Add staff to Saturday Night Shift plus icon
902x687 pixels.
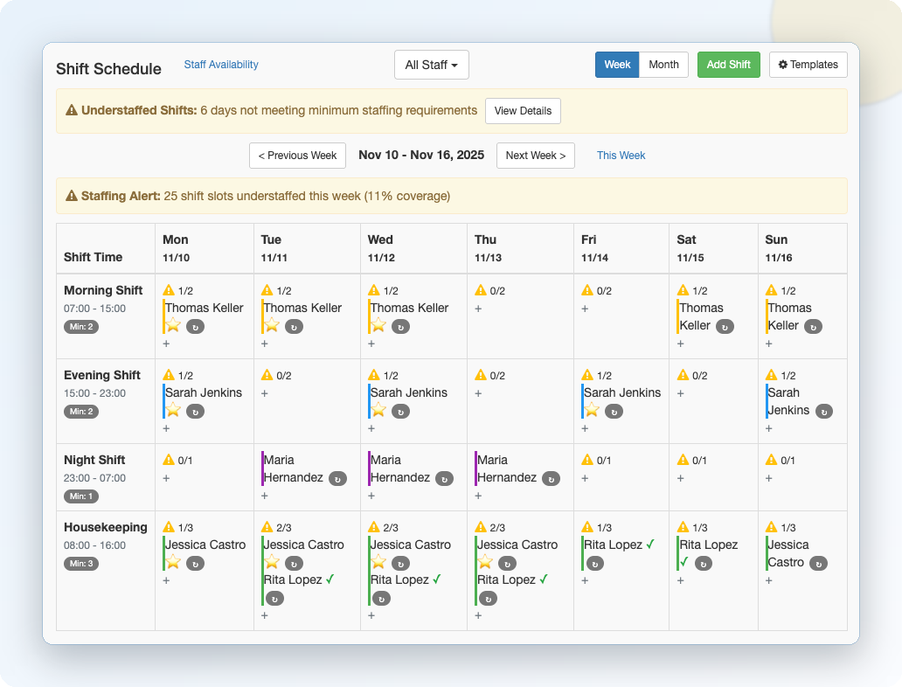tap(681, 478)
